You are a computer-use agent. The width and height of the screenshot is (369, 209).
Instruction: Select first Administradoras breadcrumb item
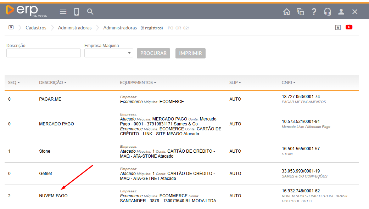pyautogui.click(x=75, y=28)
